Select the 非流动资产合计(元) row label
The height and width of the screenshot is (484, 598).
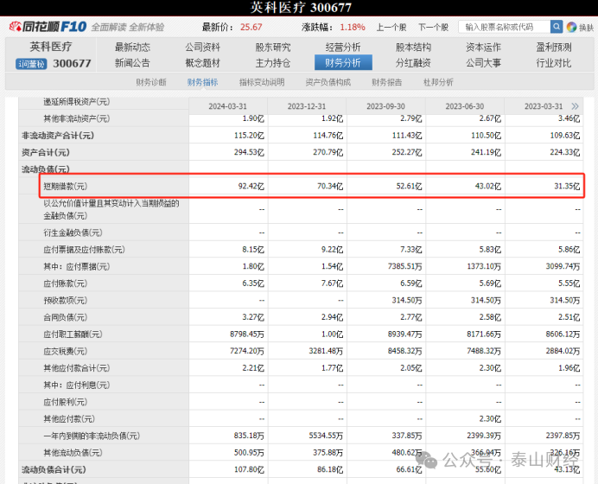[58, 136]
